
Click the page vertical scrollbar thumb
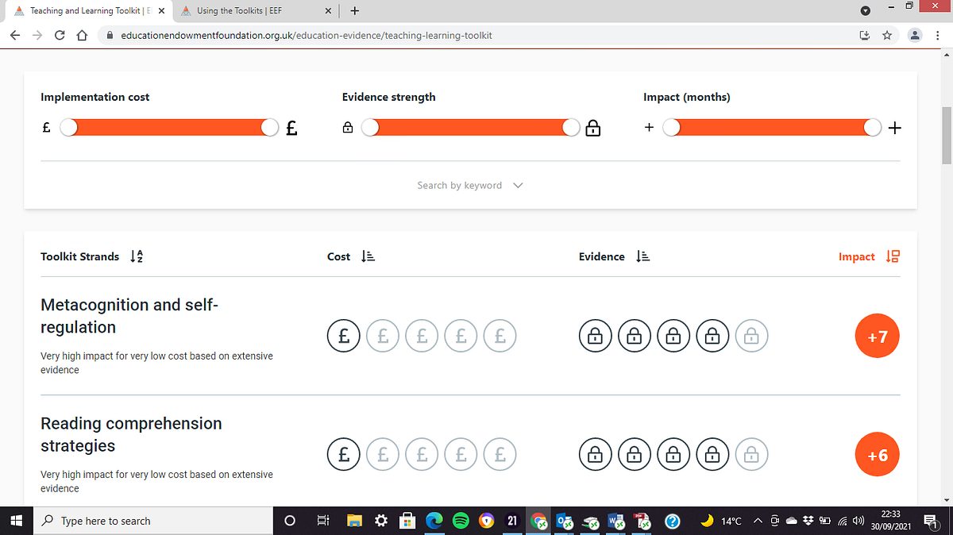pyautogui.click(x=946, y=135)
